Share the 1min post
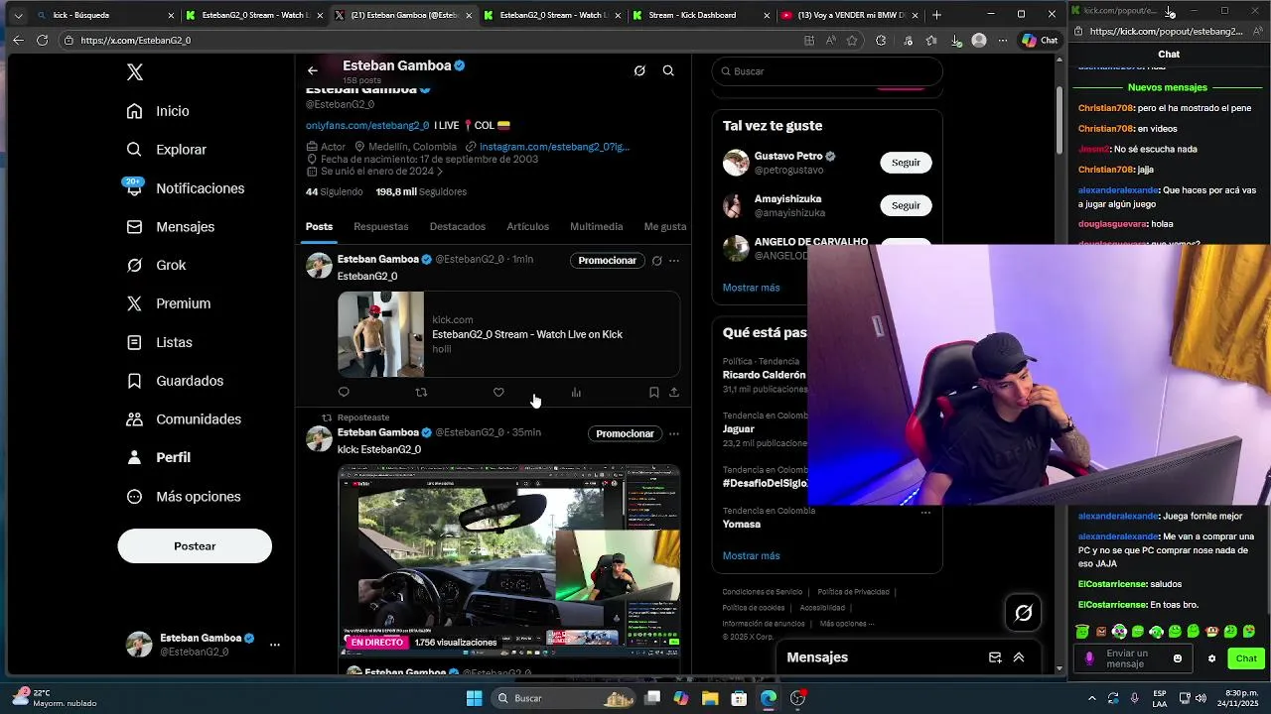1271x714 pixels. pyautogui.click(x=674, y=393)
